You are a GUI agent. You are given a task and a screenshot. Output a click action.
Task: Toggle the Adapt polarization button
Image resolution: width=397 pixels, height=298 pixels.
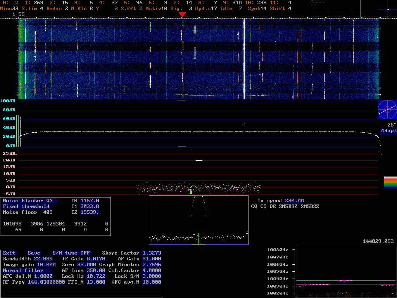[388, 131]
